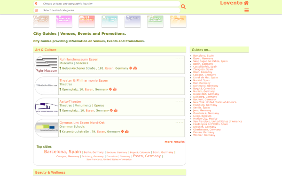Click directions icon for Theater & Philharmonie Essen
Image resolution: width=282 pixels, height=176 pixels.
(110, 89)
